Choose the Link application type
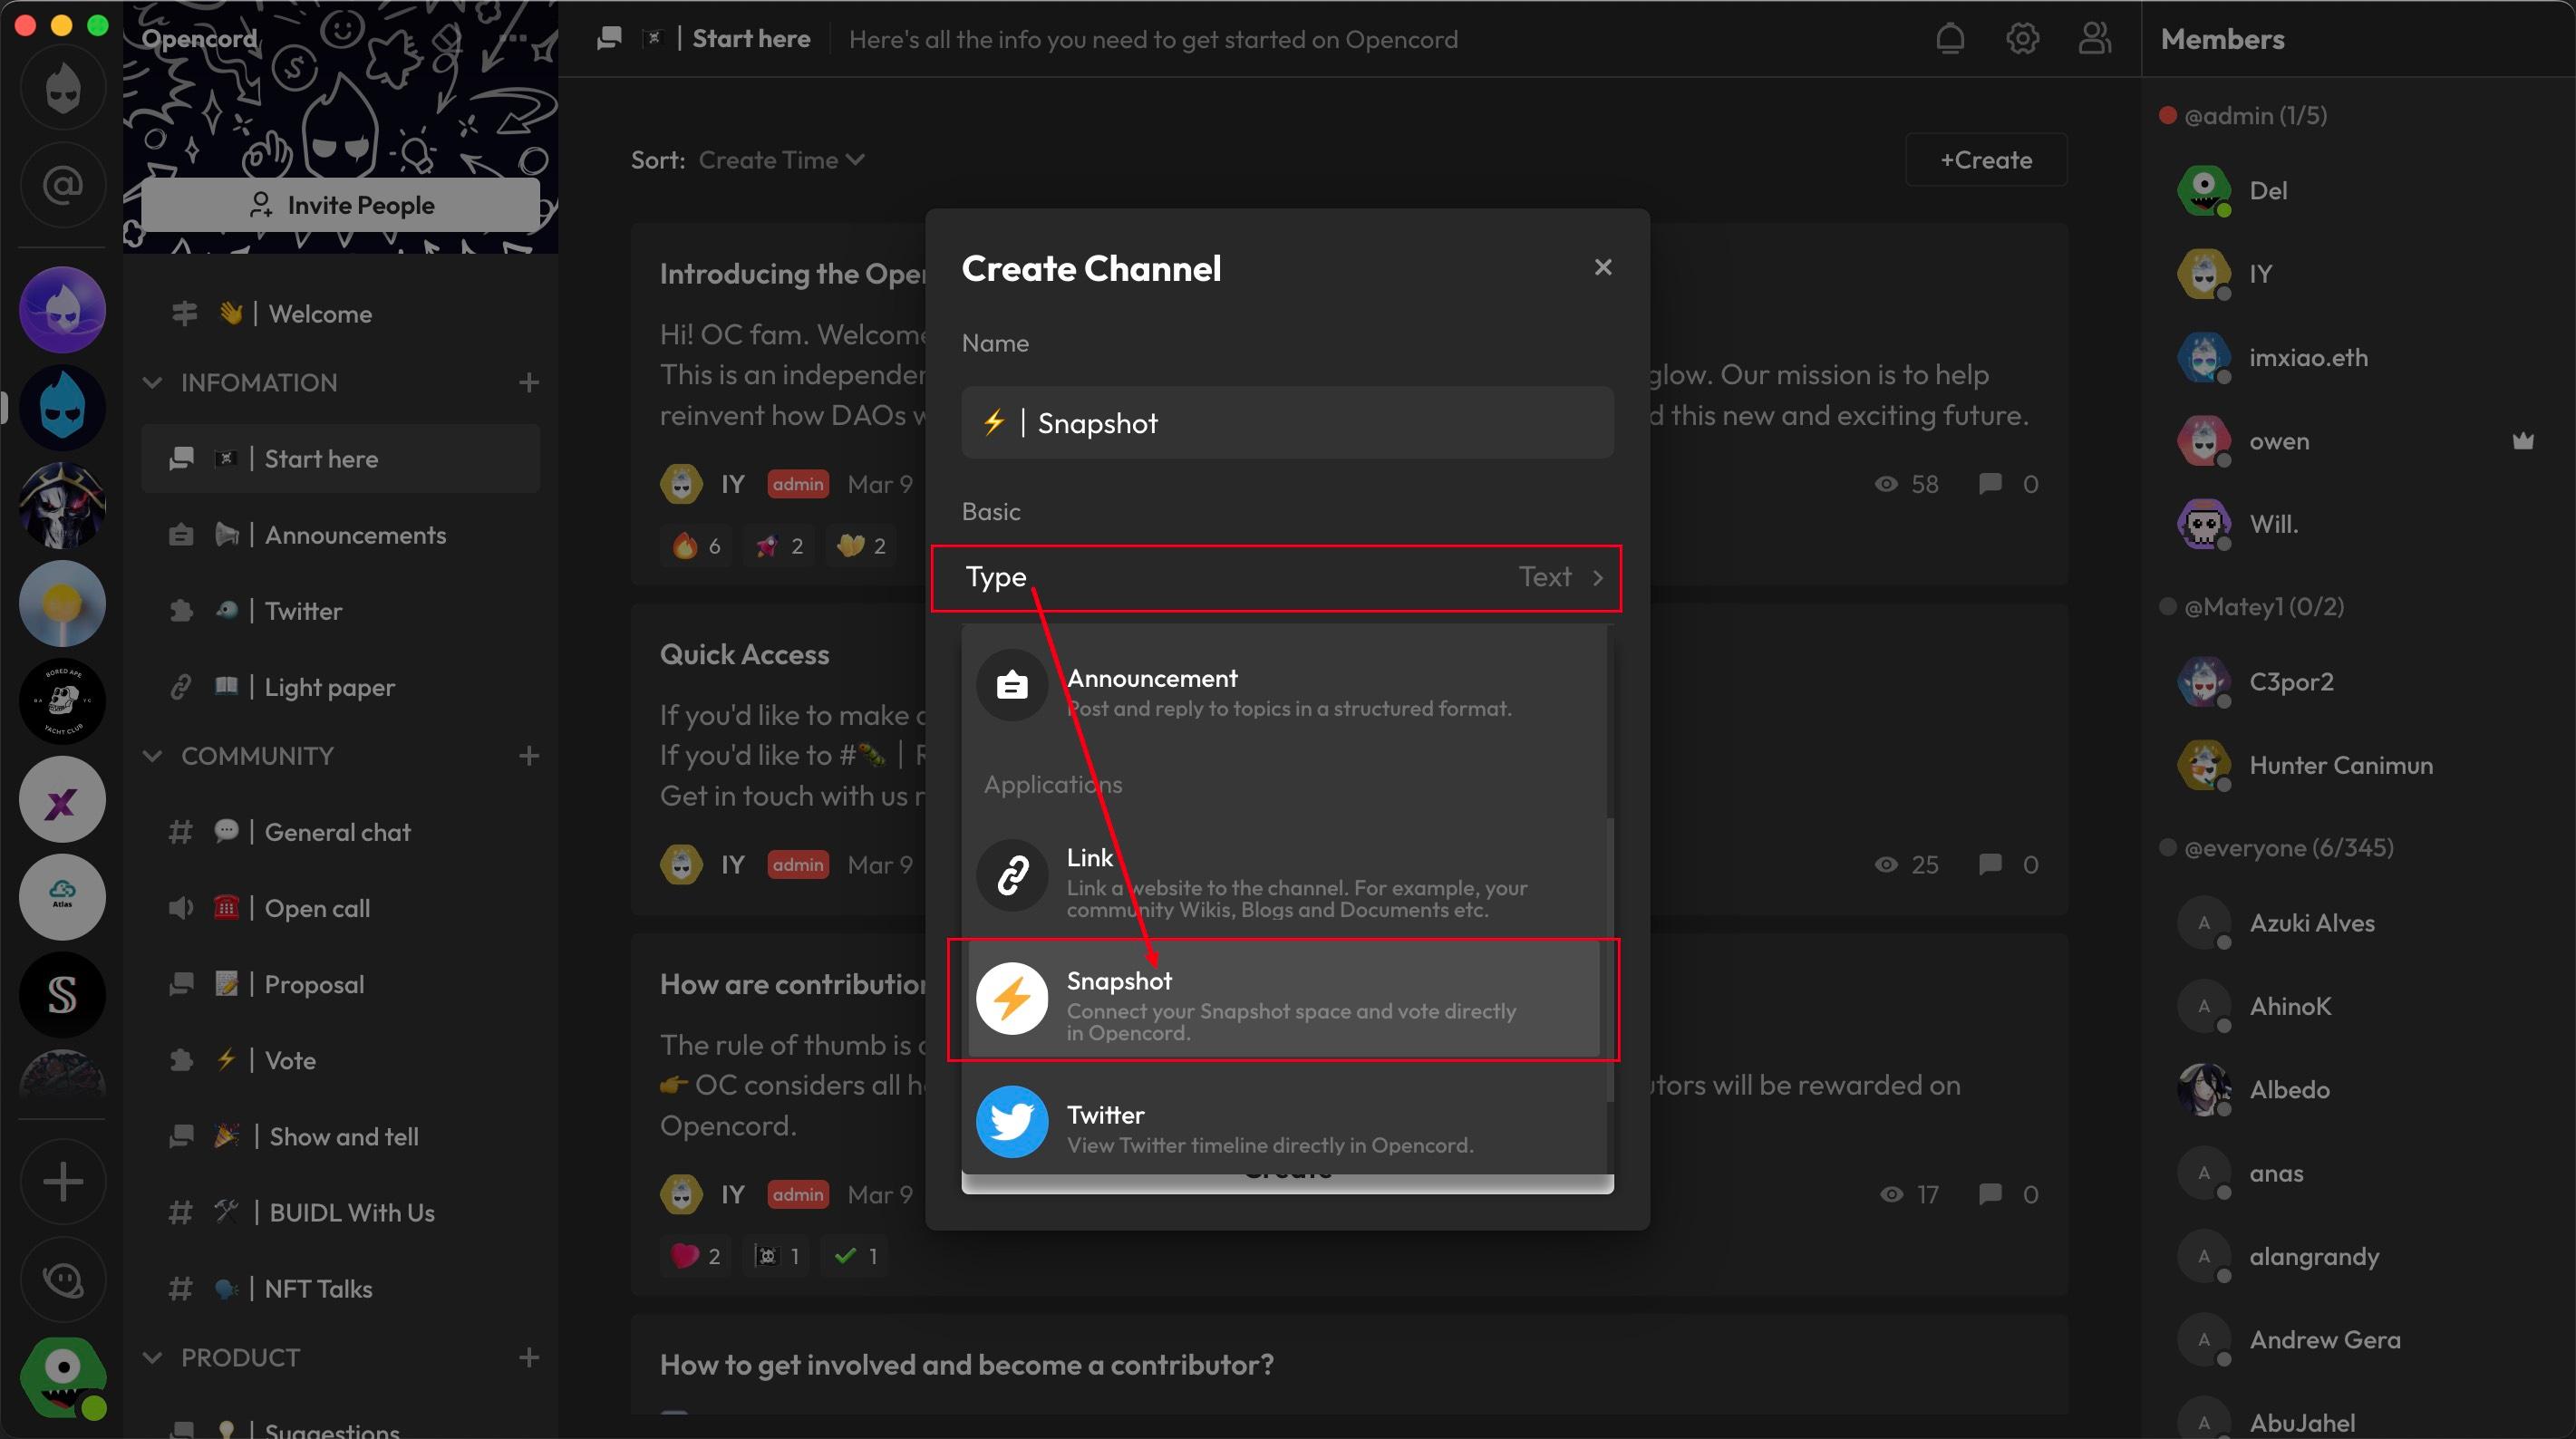The height and width of the screenshot is (1439, 2576). click(1284, 876)
